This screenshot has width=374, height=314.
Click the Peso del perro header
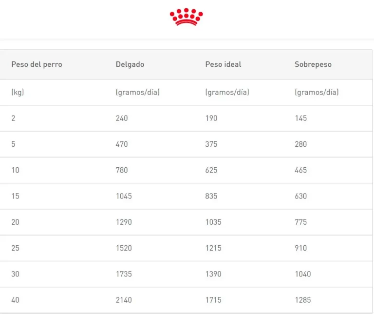click(37, 64)
